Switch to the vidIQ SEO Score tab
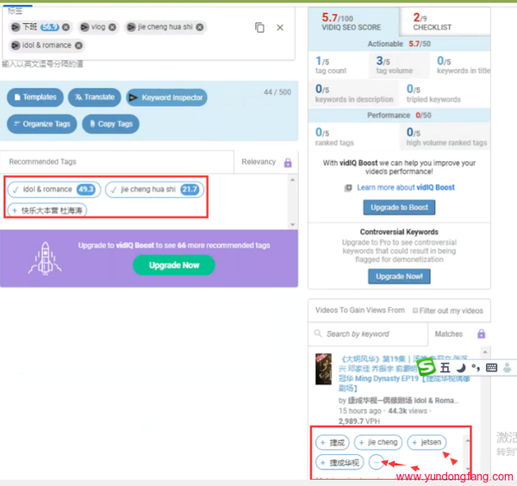The height and width of the screenshot is (486, 517). pyautogui.click(x=353, y=22)
